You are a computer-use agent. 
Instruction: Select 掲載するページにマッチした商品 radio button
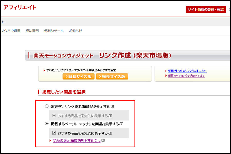coord(47,123)
